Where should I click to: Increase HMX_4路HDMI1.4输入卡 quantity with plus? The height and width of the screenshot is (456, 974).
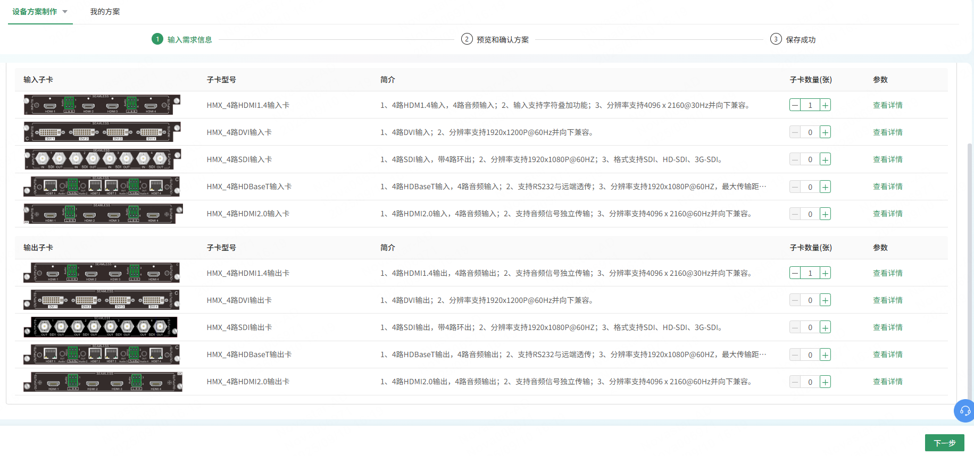point(825,105)
